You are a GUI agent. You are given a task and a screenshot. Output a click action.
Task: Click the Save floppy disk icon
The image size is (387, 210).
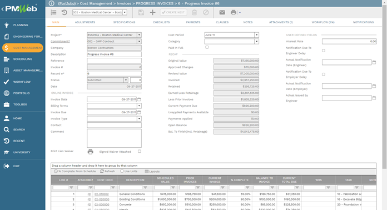pyautogui.click(x=141, y=12)
